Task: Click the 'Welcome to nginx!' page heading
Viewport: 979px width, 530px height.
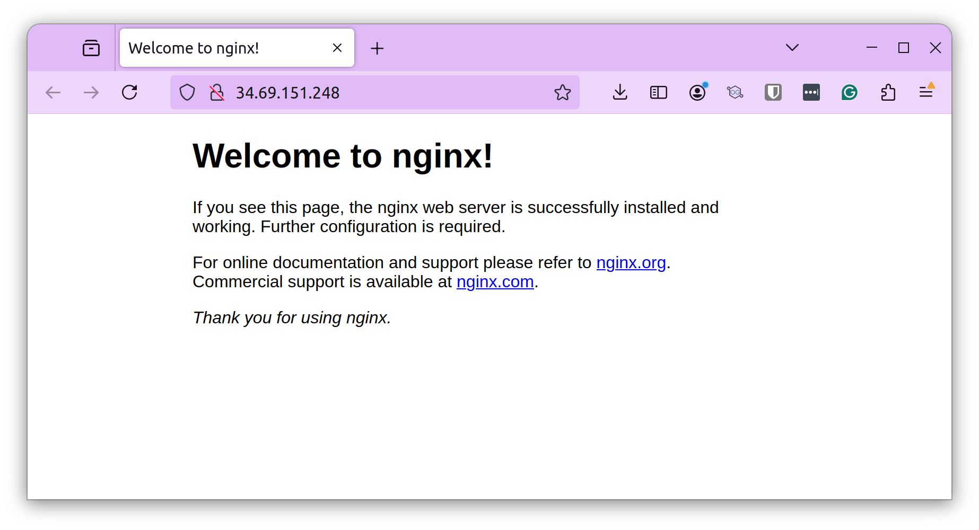Action: (x=343, y=156)
